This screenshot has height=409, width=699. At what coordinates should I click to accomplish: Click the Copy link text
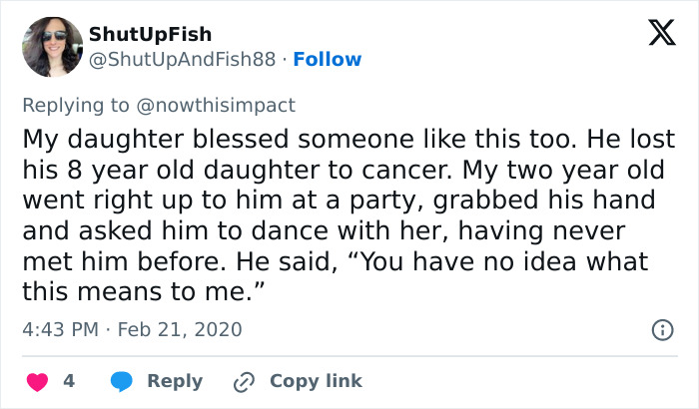tap(316, 381)
